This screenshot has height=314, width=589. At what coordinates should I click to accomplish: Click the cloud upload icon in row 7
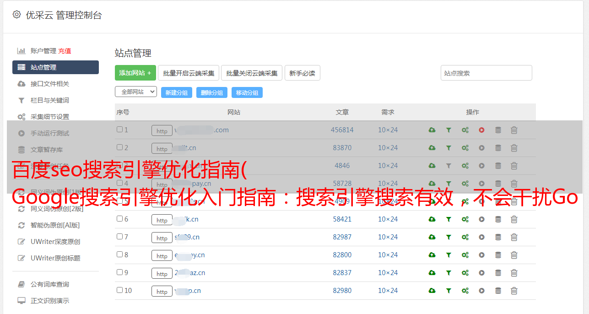[x=432, y=237]
